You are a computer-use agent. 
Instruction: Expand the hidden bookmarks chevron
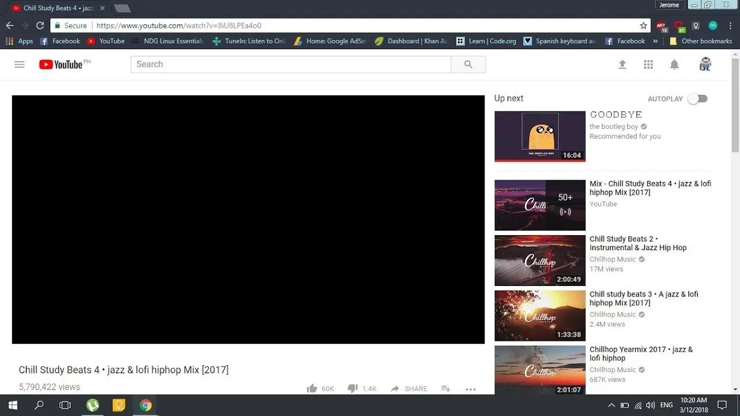[655, 41]
